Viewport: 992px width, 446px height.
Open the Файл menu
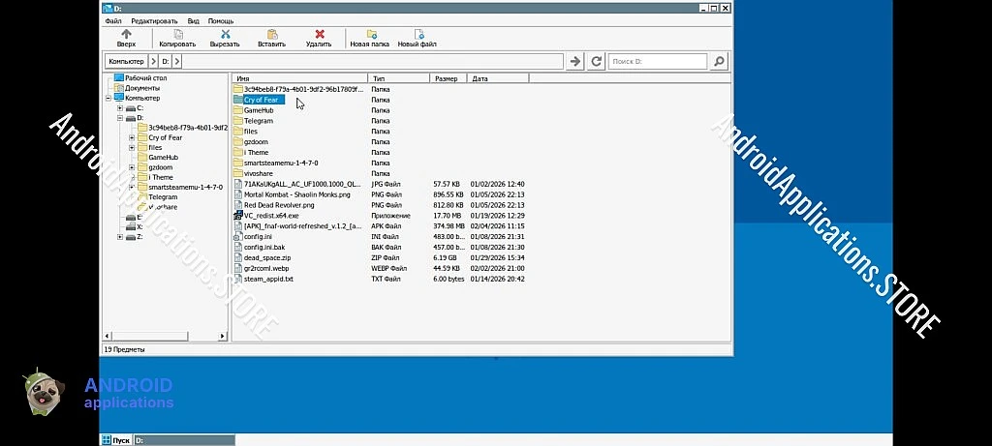(113, 20)
